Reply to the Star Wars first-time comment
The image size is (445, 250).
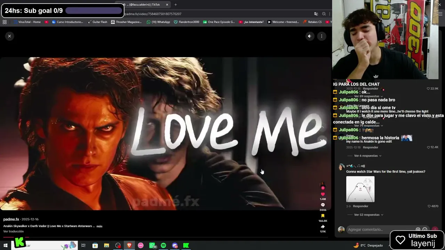point(361,206)
